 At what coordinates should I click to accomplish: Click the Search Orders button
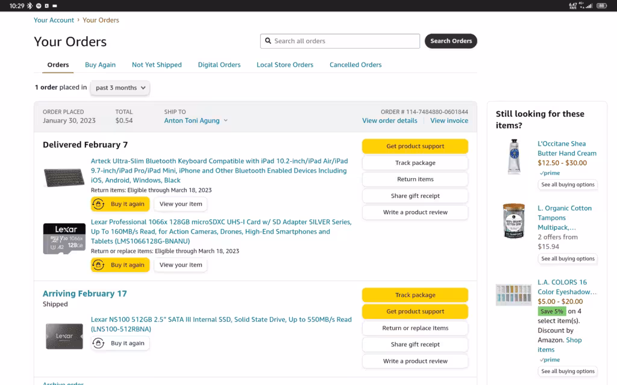click(451, 41)
